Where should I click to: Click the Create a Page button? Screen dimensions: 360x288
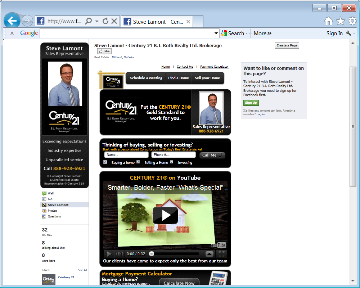tap(287, 45)
